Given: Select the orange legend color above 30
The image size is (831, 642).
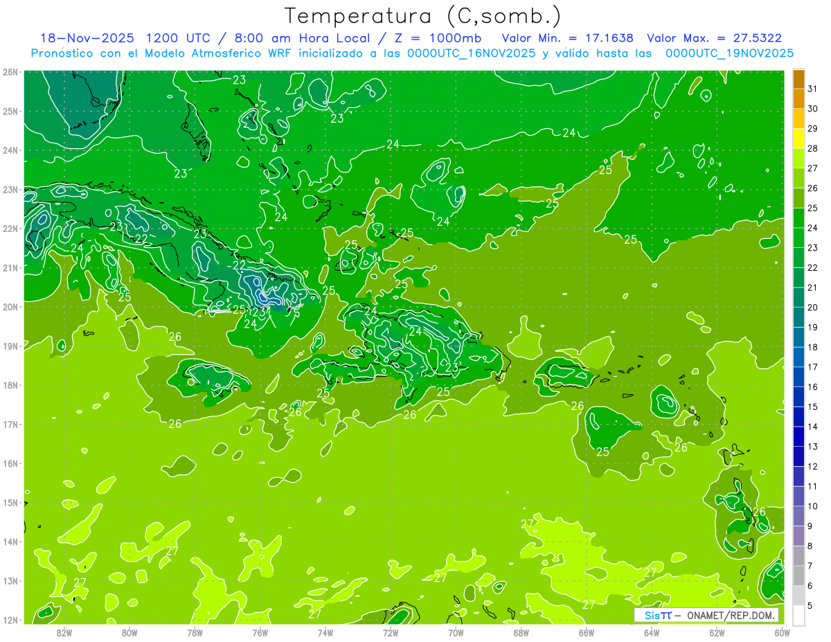Looking at the screenshot, I should click(x=798, y=99).
